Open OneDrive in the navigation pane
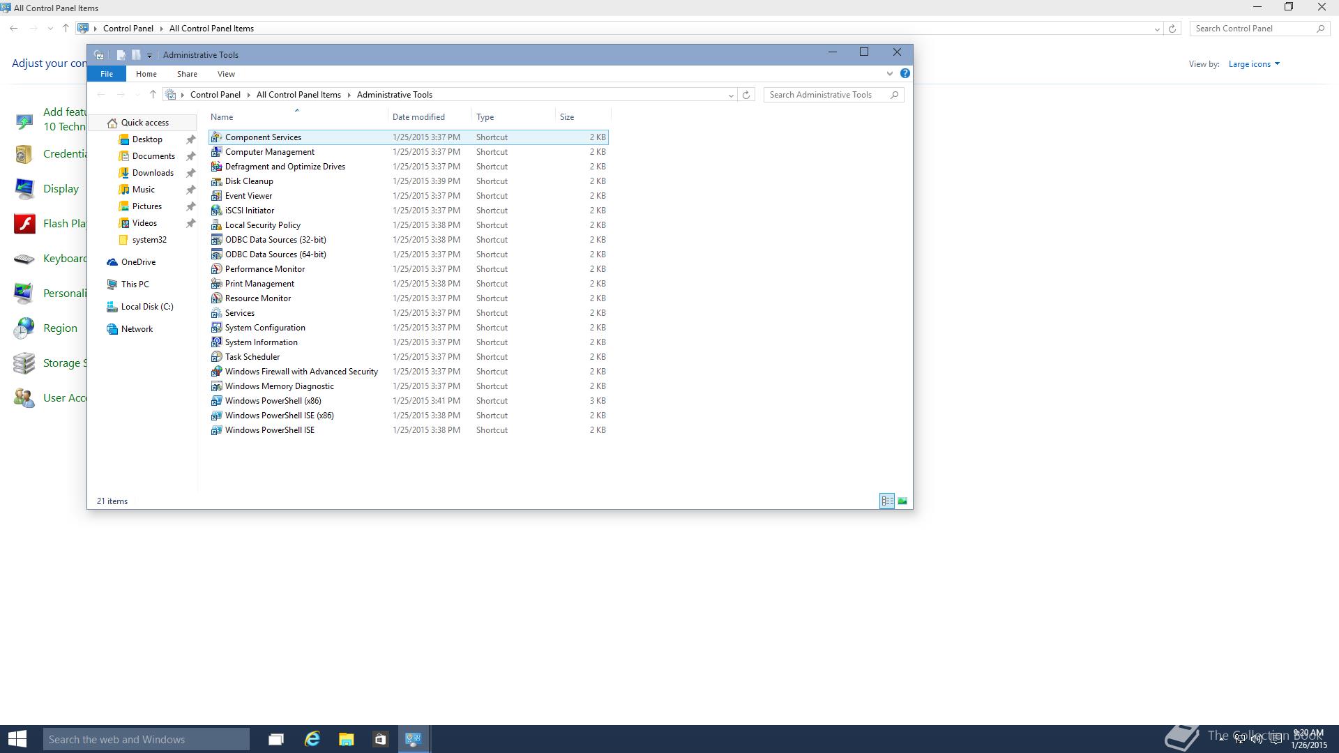Screen dimensions: 1339x753 pos(138,262)
